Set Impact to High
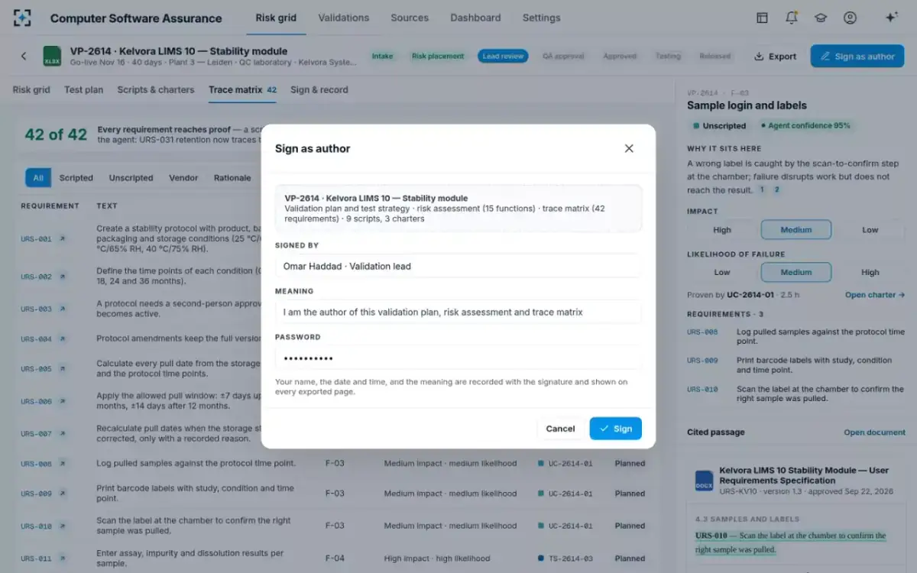Screen dimensions: 917x573 pos(722,230)
